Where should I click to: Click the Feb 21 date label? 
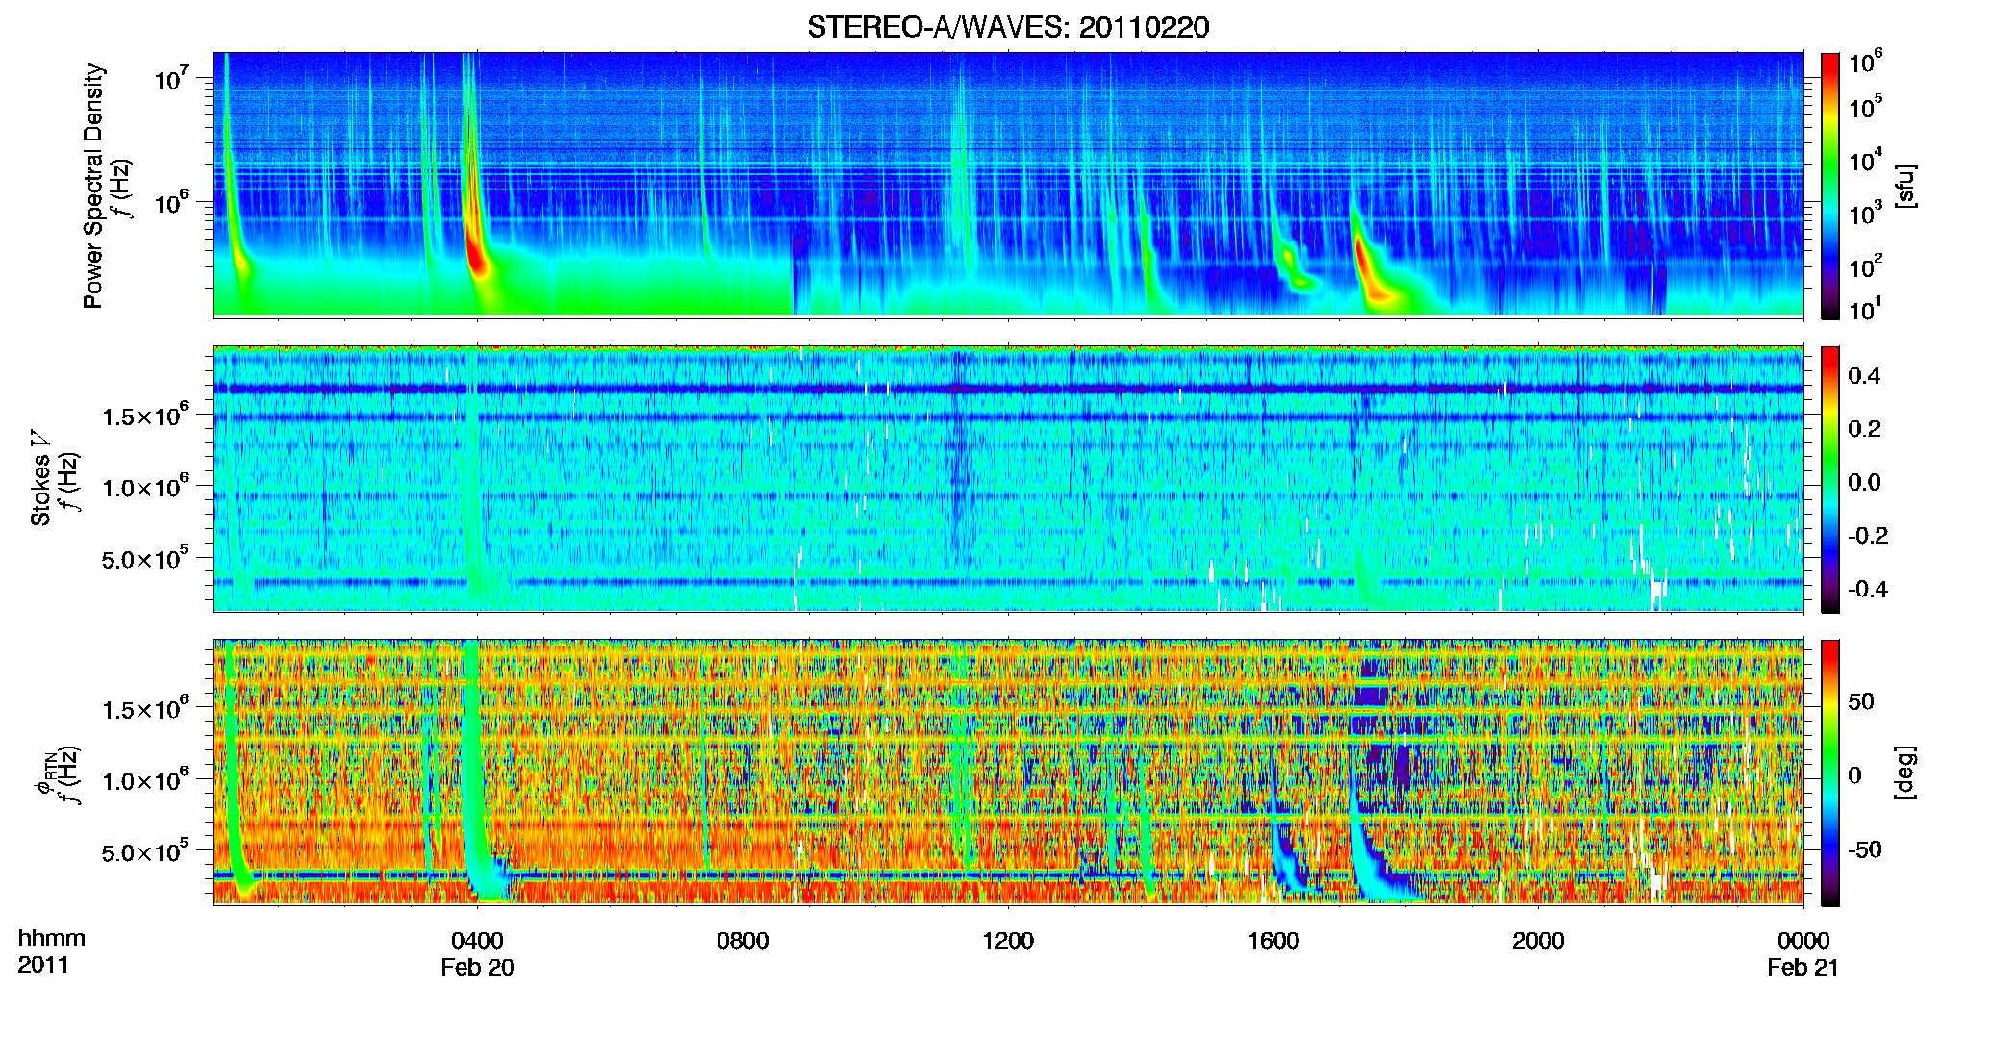point(1803,967)
